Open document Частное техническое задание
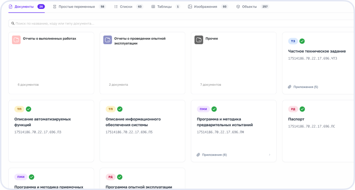The image size is (355, 190). click(x=317, y=51)
